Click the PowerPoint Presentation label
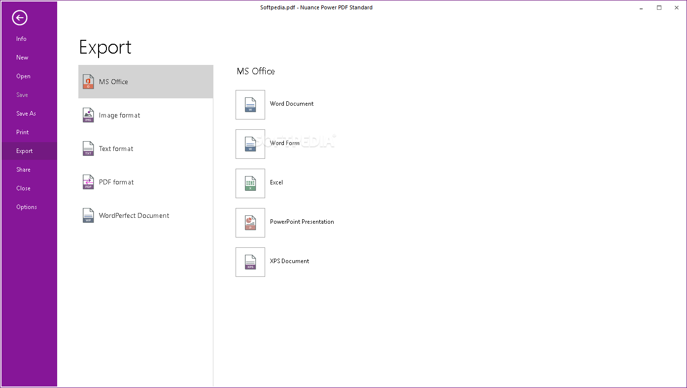The width and height of the screenshot is (687, 388). [x=302, y=222]
